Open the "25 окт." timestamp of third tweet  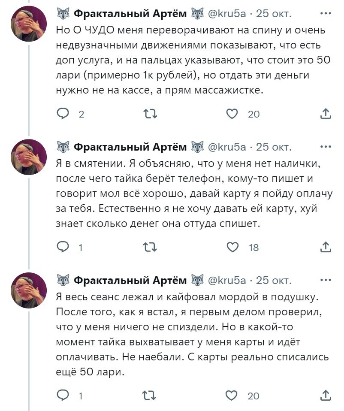point(274,281)
